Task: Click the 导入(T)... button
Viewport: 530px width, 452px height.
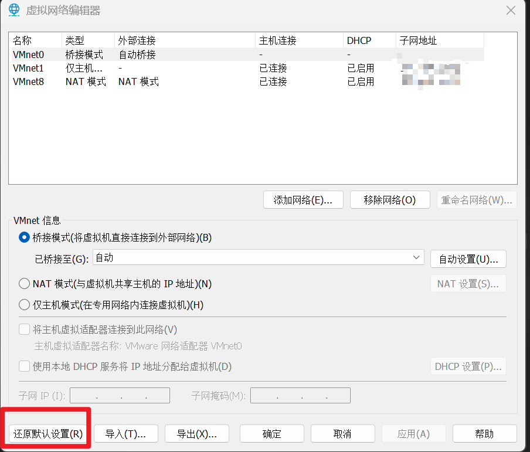Action: click(126, 434)
